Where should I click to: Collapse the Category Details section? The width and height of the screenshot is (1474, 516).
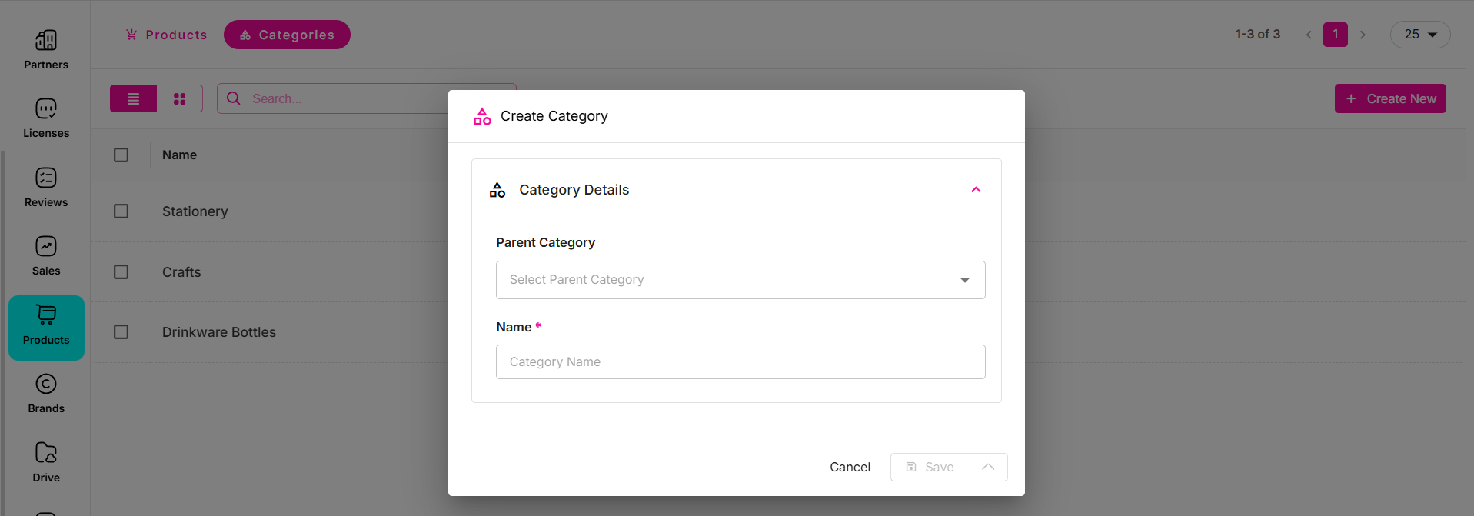[976, 190]
